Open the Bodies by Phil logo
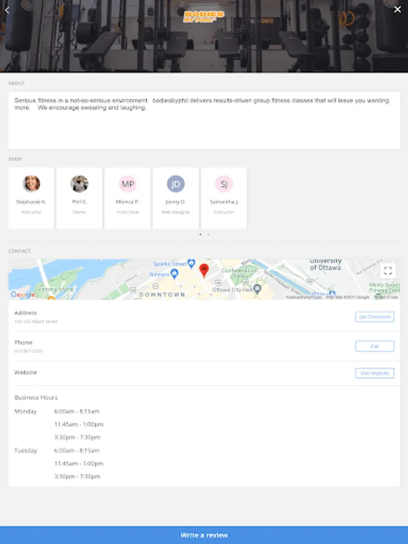The height and width of the screenshot is (544, 408). (x=204, y=16)
